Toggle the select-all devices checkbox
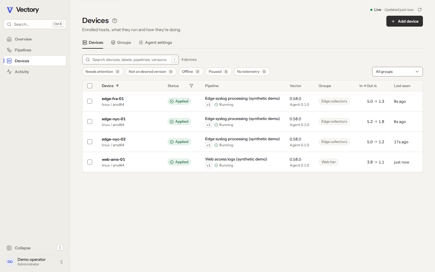435x272 pixels. point(90,86)
